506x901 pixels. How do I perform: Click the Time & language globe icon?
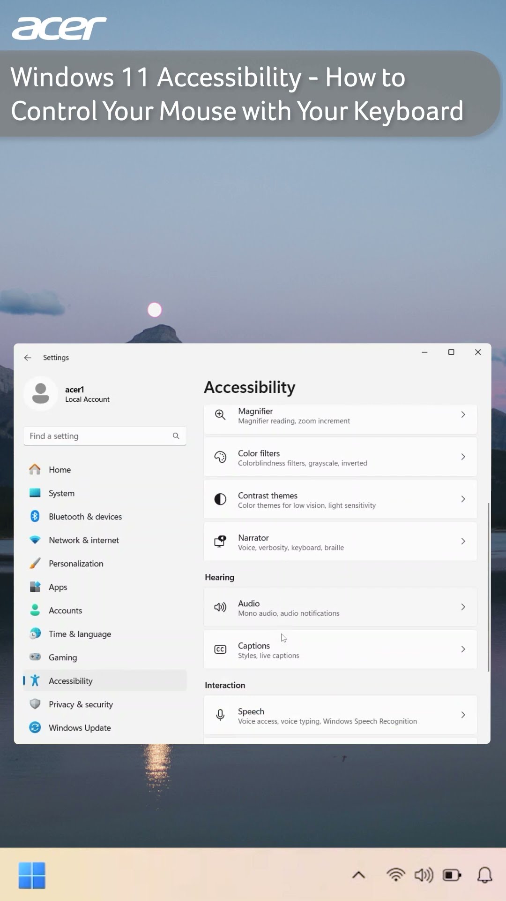(35, 634)
